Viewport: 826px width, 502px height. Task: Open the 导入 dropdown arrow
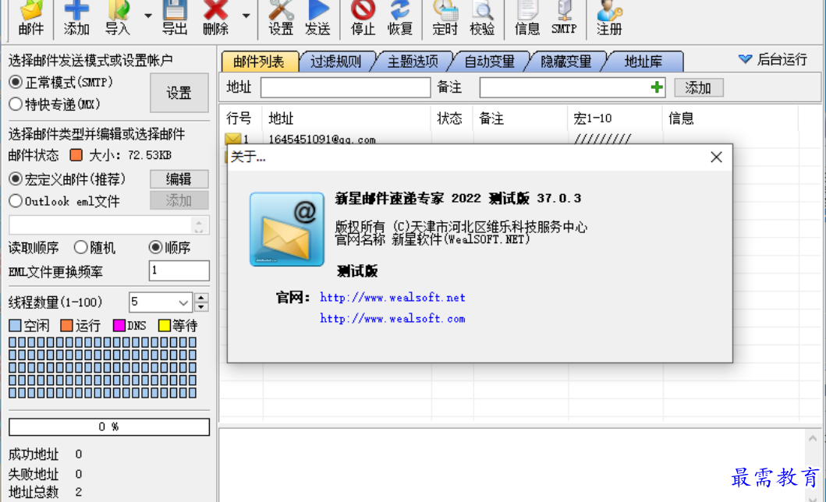148,16
